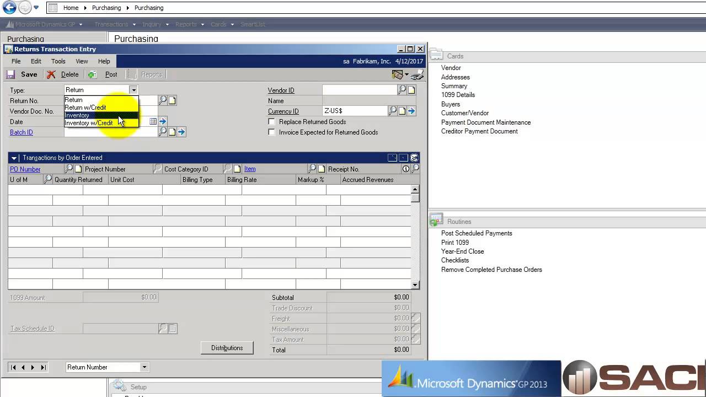Open the Year-End Close routine

[462, 251]
